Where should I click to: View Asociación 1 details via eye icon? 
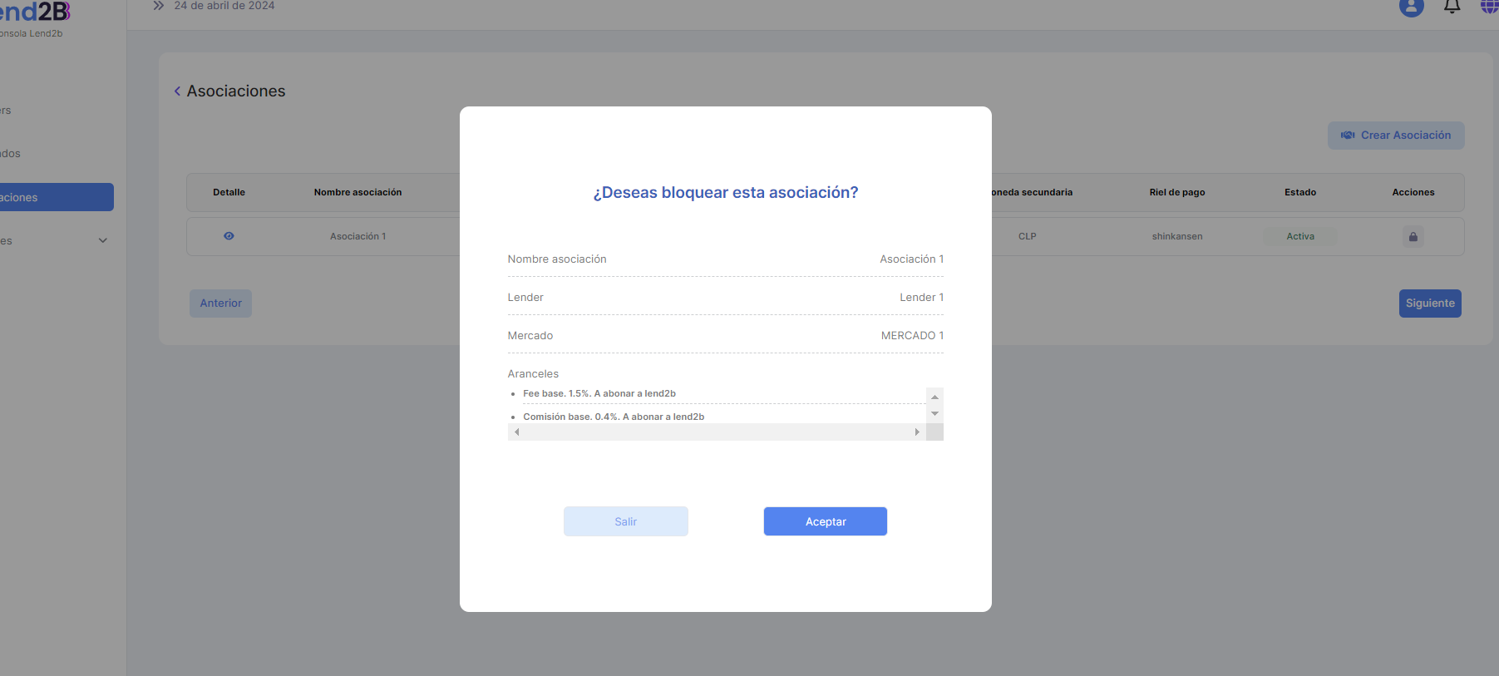pos(229,236)
